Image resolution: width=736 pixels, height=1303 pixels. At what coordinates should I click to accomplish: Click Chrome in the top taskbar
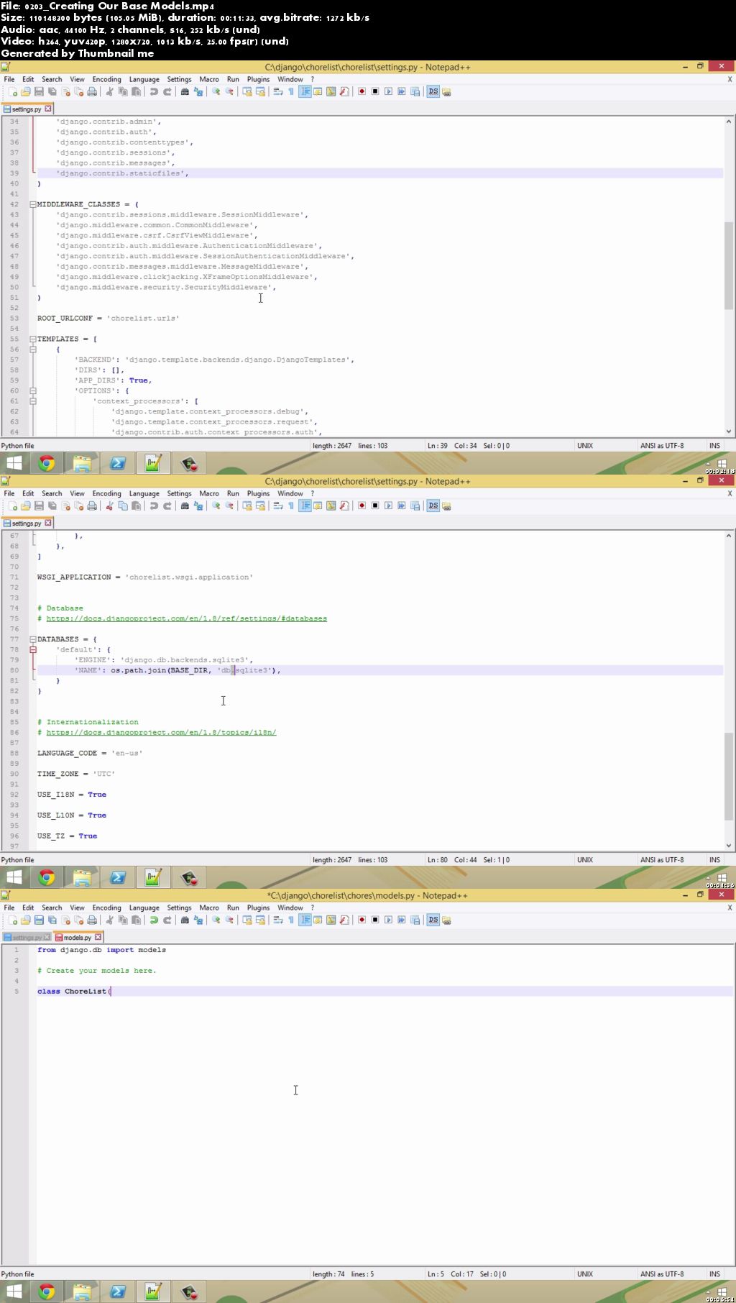(x=47, y=464)
